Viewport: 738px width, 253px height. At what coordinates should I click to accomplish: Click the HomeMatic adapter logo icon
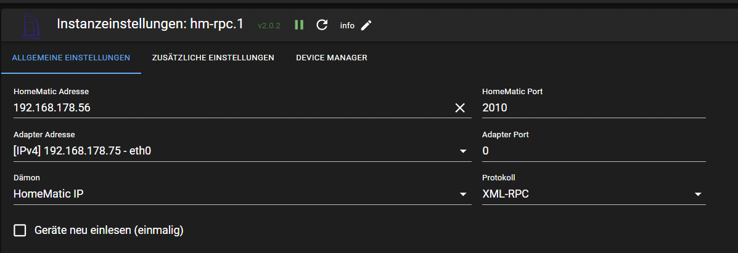(31, 25)
